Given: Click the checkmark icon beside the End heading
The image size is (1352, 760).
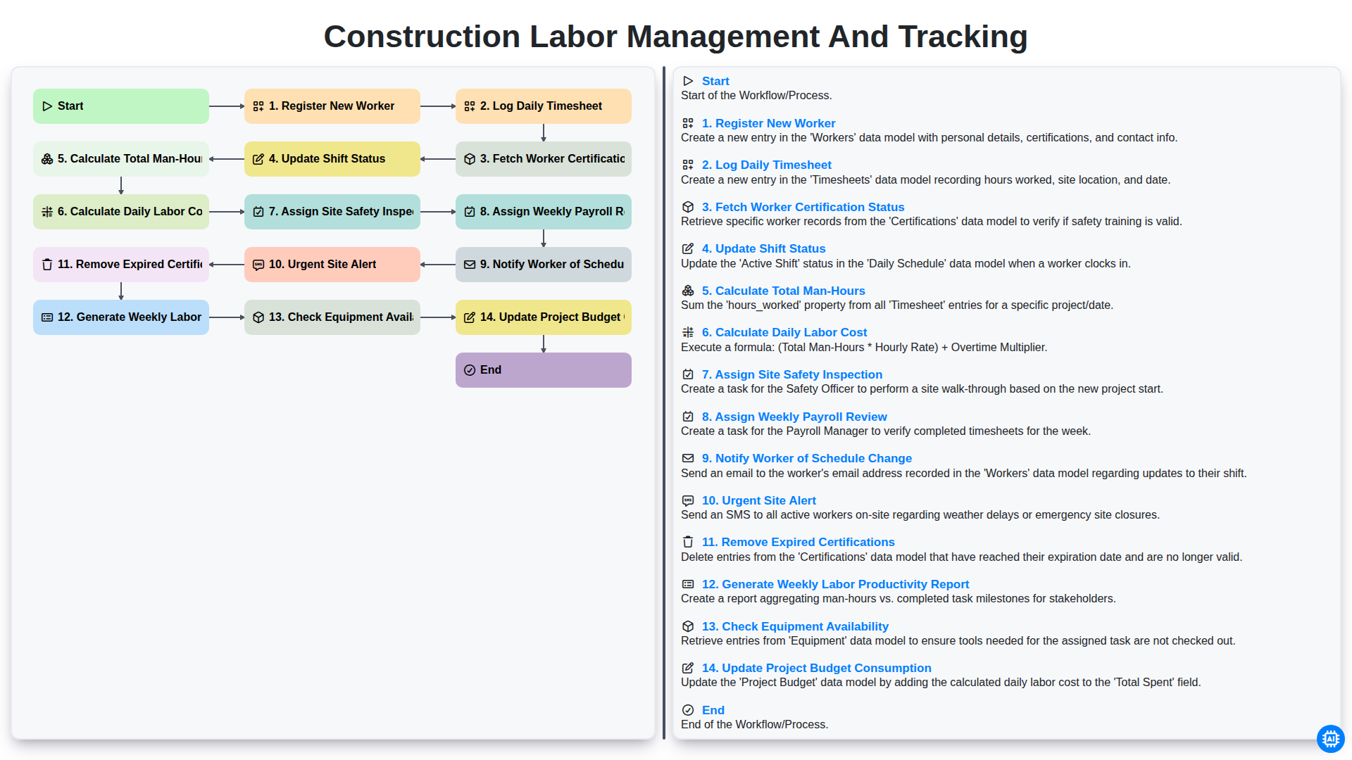Looking at the screenshot, I should coord(688,710).
